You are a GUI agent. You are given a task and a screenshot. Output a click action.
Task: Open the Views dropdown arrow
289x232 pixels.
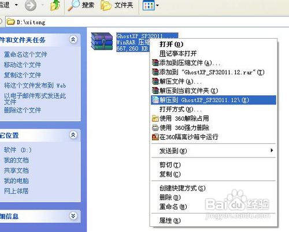(x=157, y=5)
